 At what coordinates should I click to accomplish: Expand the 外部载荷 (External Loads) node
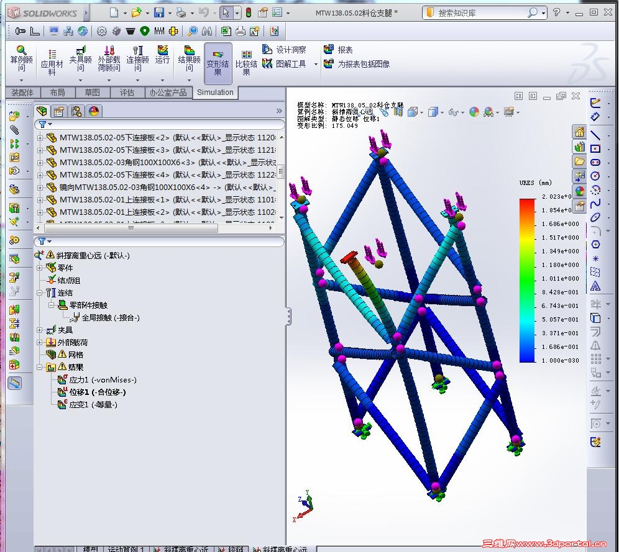pyautogui.click(x=40, y=342)
